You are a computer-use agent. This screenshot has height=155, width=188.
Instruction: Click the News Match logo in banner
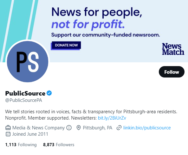point(173,49)
